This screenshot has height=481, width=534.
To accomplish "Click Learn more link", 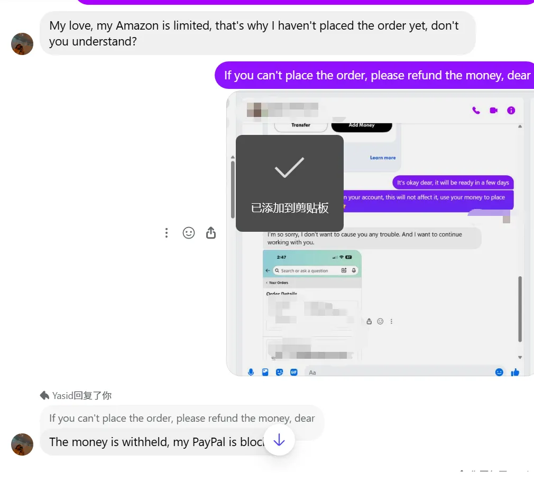I will [383, 158].
